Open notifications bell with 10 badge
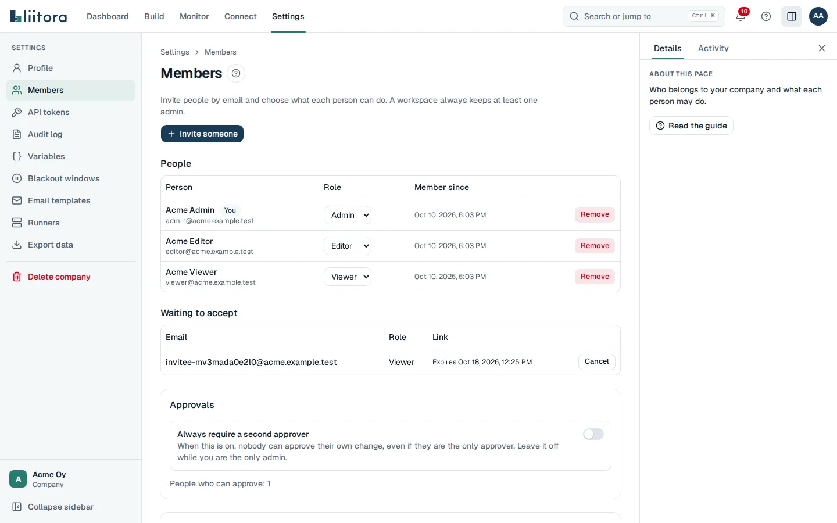 click(741, 16)
